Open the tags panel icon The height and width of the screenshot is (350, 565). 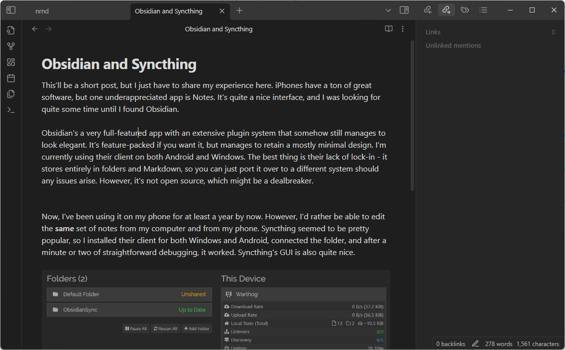pyautogui.click(x=465, y=10)
